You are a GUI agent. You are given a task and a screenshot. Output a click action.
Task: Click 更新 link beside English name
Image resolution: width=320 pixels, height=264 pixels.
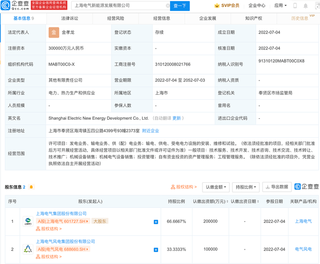(x=176, y=118)
